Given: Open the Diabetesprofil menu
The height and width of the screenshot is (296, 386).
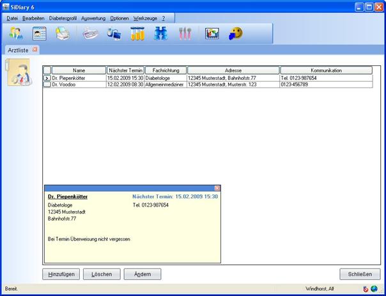Looking at the screenshot, I should 63,19.
